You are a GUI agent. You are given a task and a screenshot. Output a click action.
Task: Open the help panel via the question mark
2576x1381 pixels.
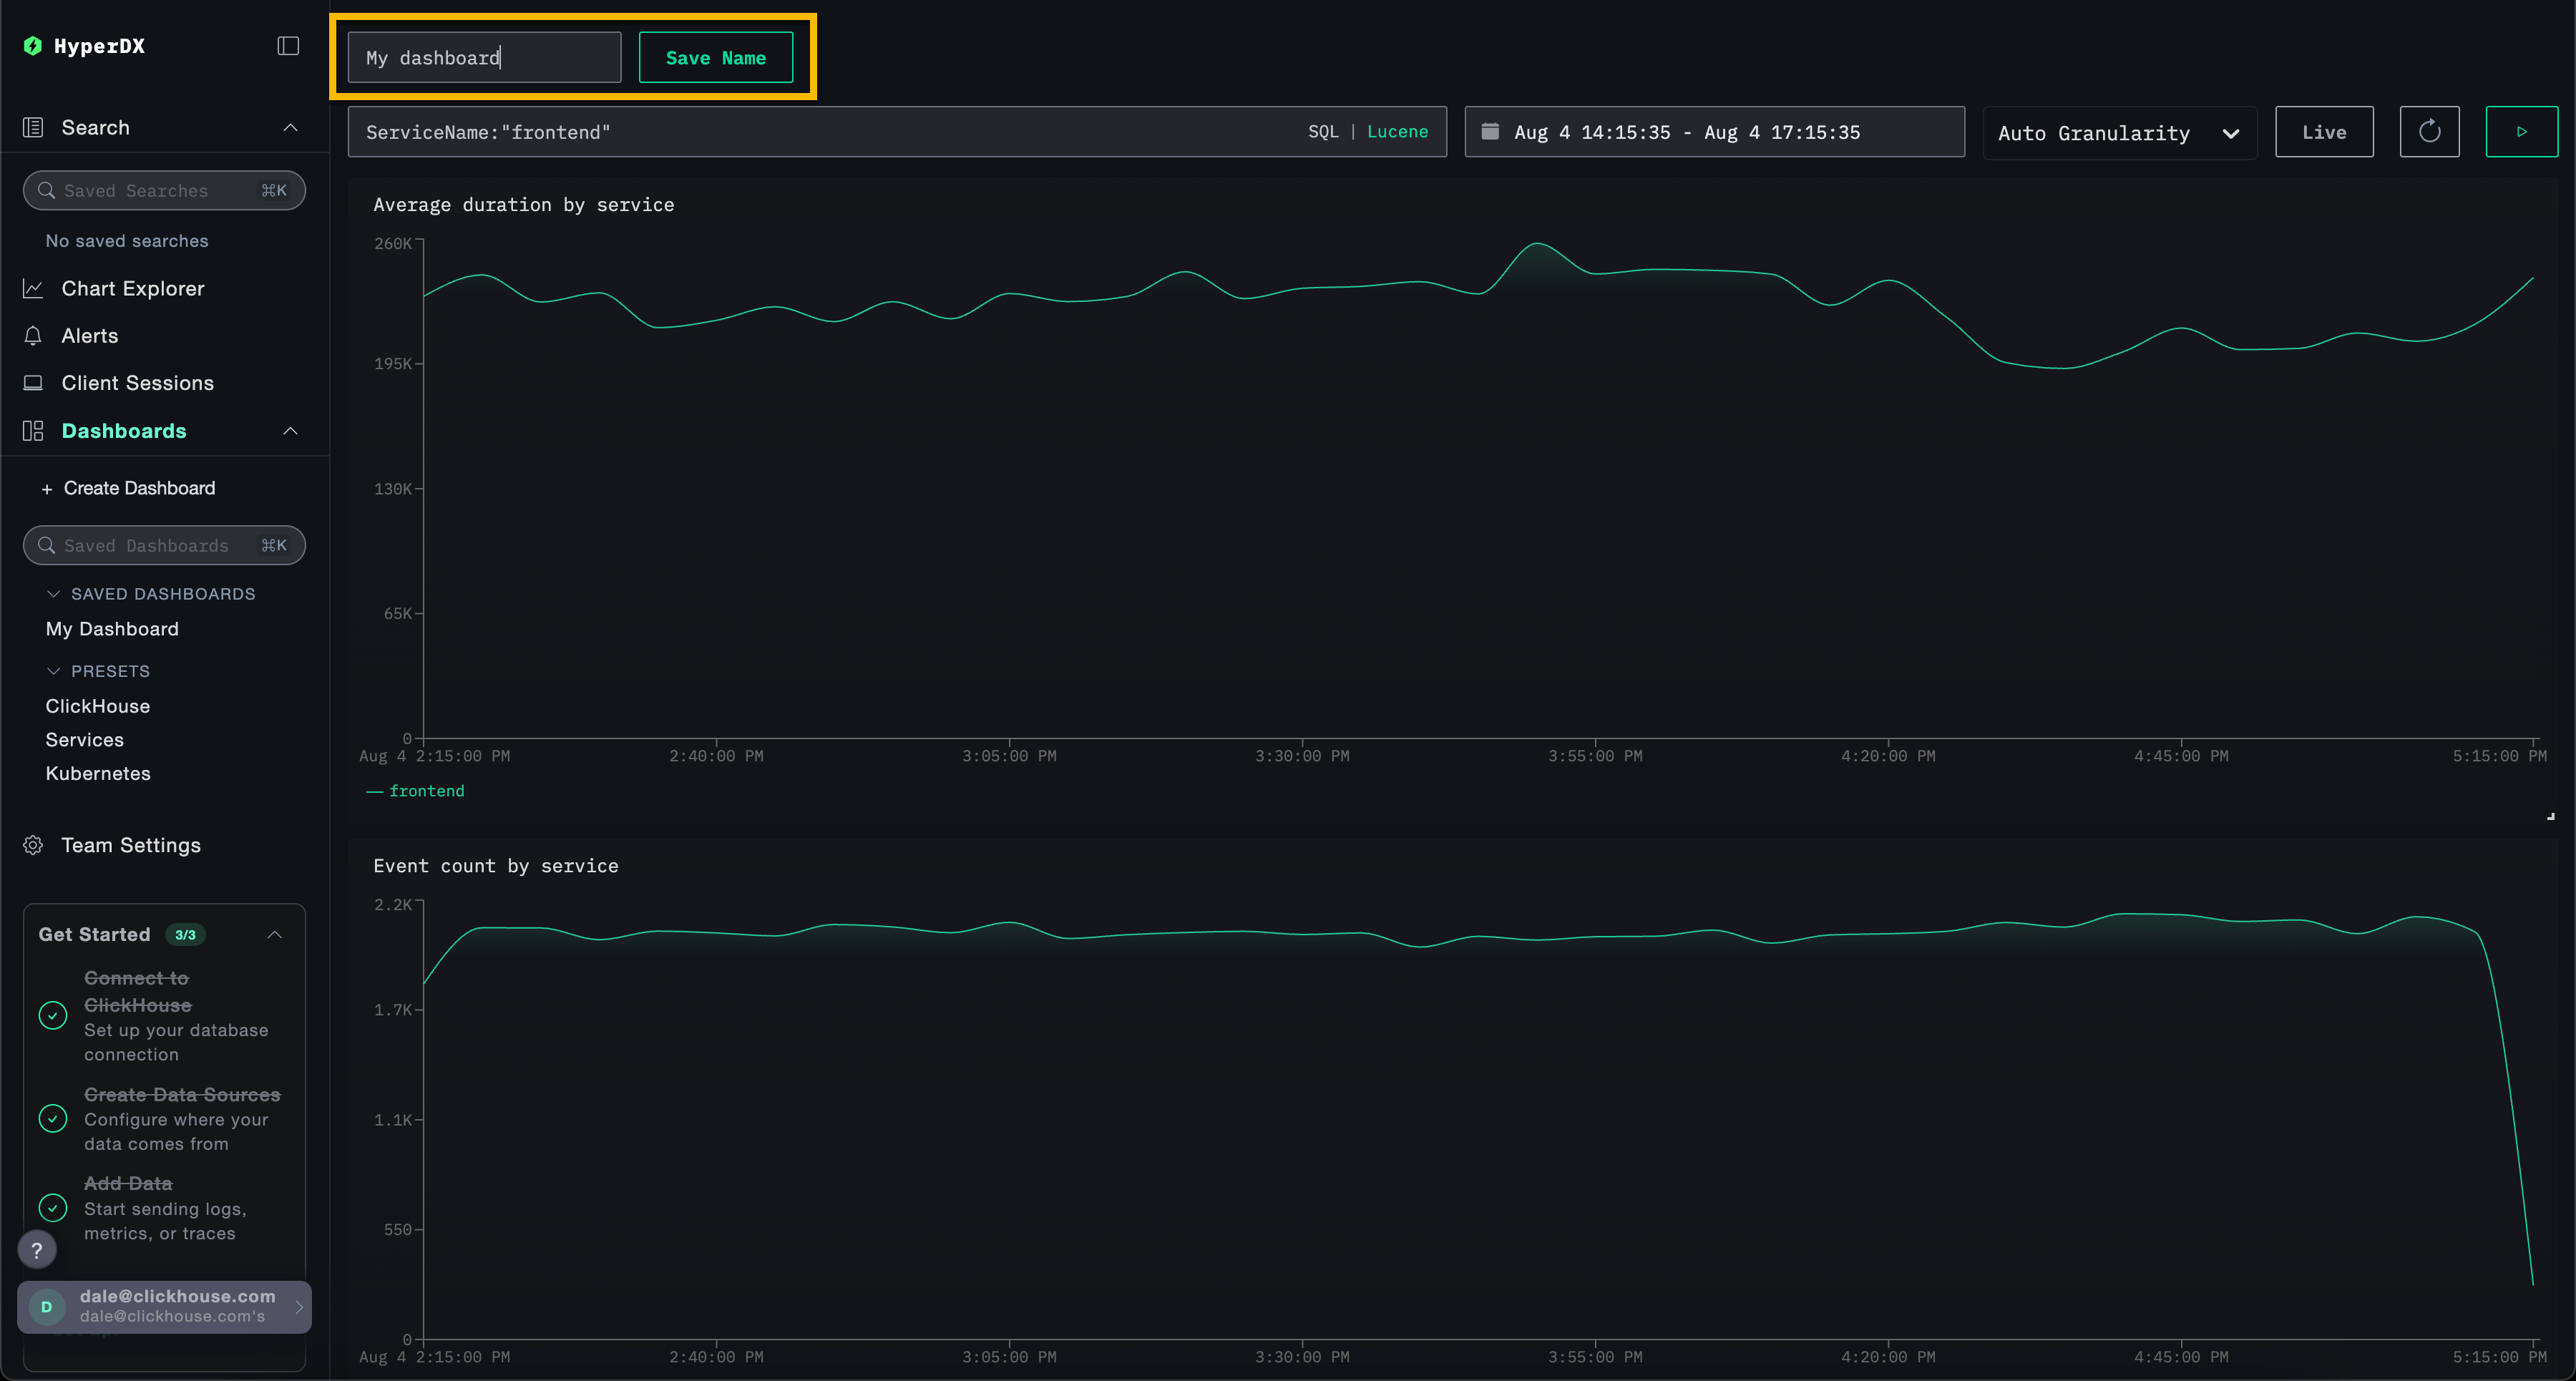pyautogui.click(x=37, y=1249)
